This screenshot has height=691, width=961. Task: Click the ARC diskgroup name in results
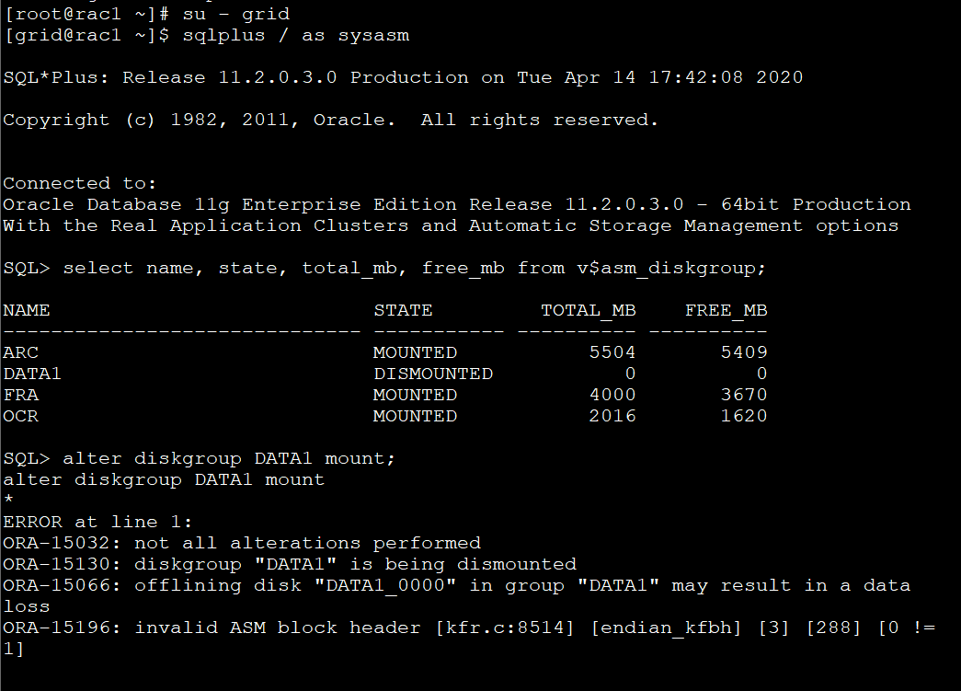21,352
